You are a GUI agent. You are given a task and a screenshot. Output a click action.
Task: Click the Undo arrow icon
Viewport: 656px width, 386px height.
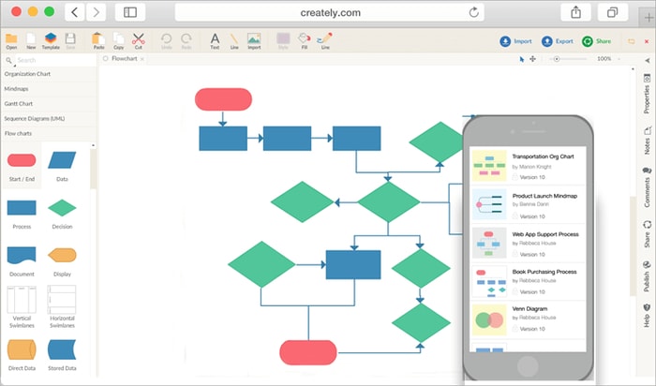point(167,40)
